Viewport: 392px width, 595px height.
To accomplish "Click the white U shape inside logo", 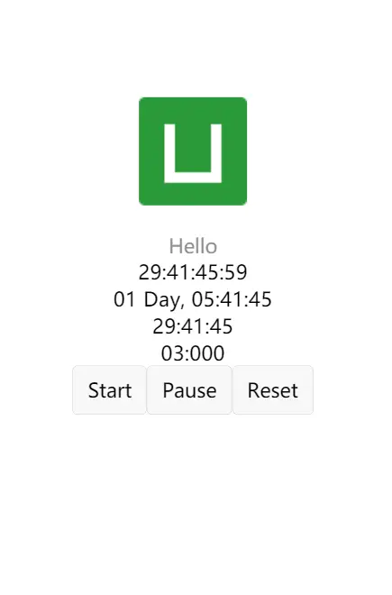I will 193,153.
